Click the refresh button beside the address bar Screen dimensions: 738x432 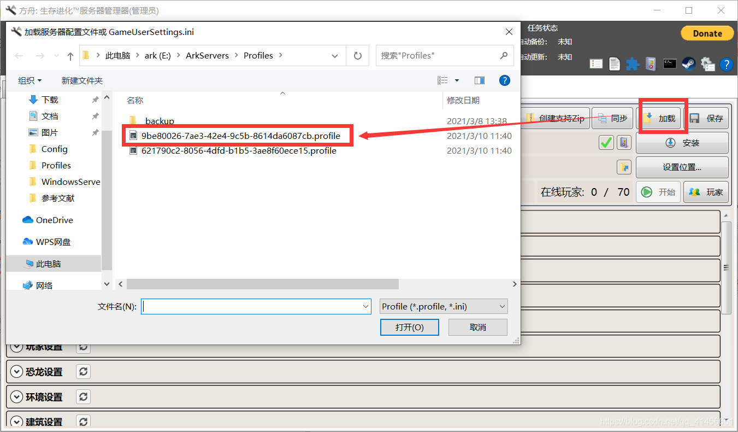pyautogui.click(x=358, y=56)
